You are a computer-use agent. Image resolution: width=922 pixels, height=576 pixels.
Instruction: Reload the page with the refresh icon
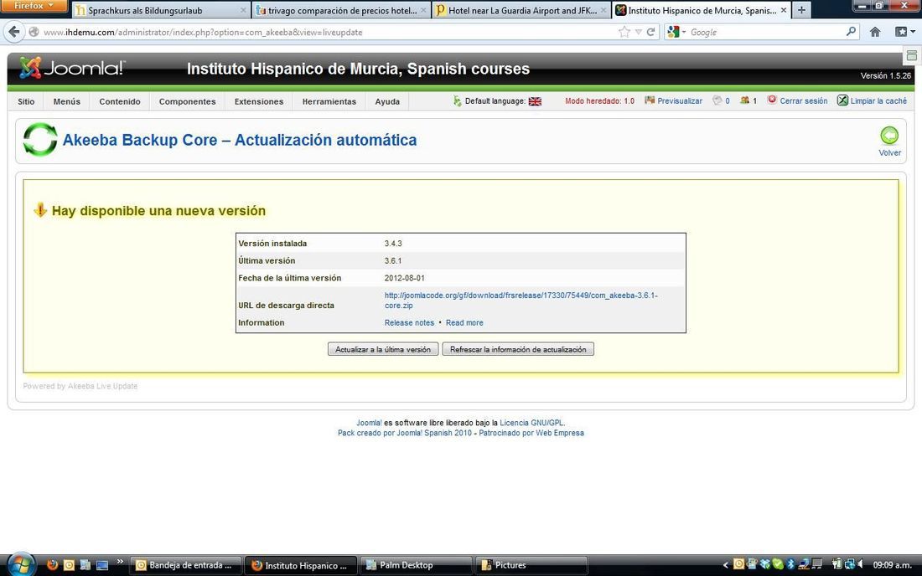click(x=650, y=32)
